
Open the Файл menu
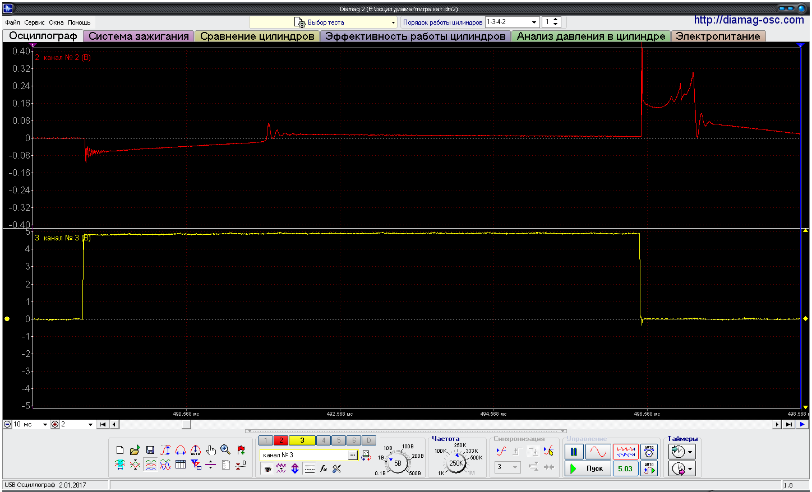[x=12, y=22]
